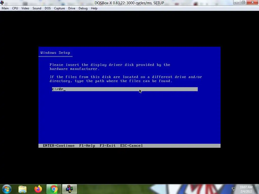
Task: Click the ESC=Cancel status text
Action: 132,146
